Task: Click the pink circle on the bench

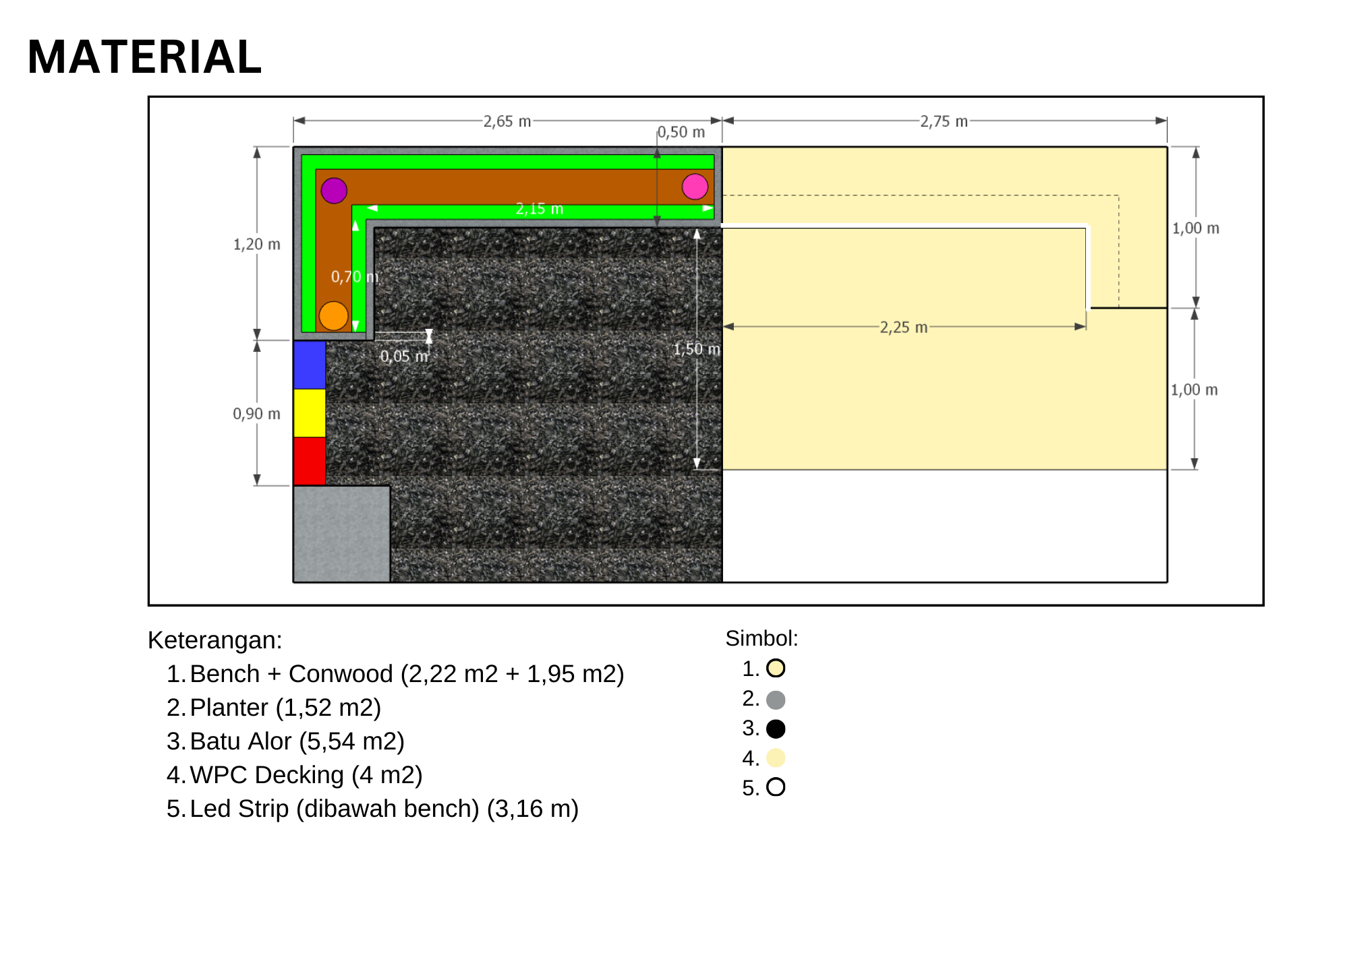Action: click(x=695, y=187)
